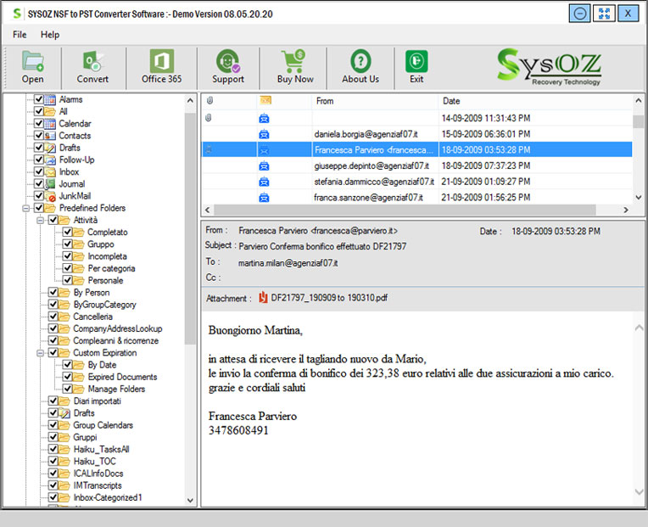The width and height of the screenshot is (648, 527).
Task: Click the SysOZ Recovery Technology logo
Action: click(x=550, y=66)
